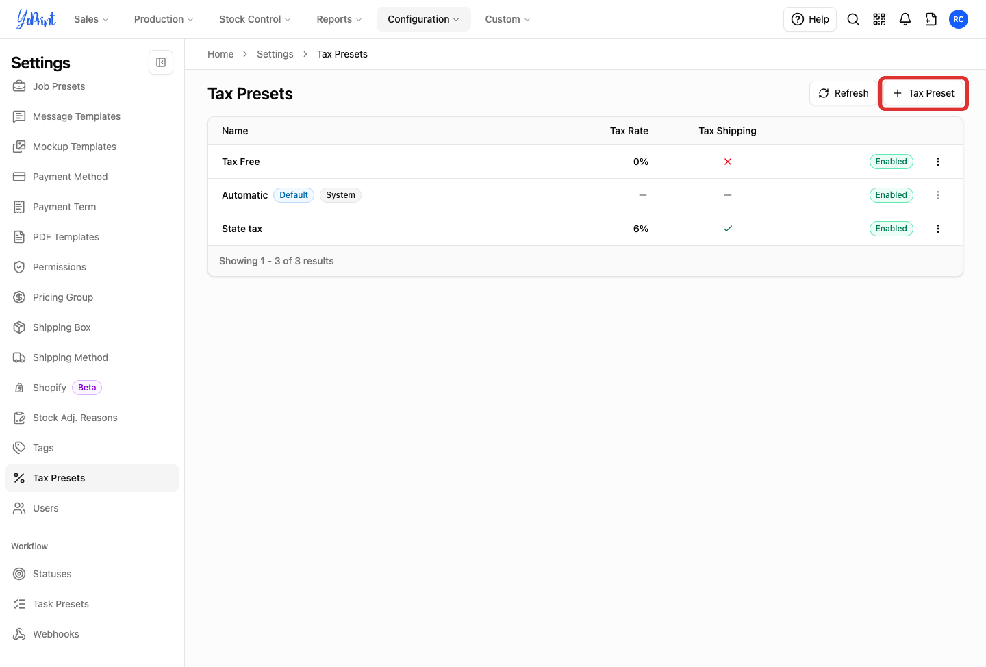This screenshot has width=986, height=667.
Task: Open Permissions settings
Action: point(92,267)
